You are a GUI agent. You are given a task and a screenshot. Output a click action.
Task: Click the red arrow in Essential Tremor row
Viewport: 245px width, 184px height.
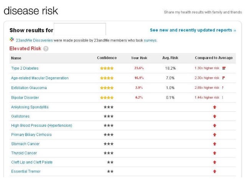(214, 172)
